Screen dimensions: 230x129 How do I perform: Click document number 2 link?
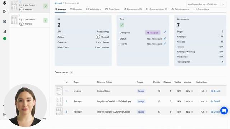(66, 101)
